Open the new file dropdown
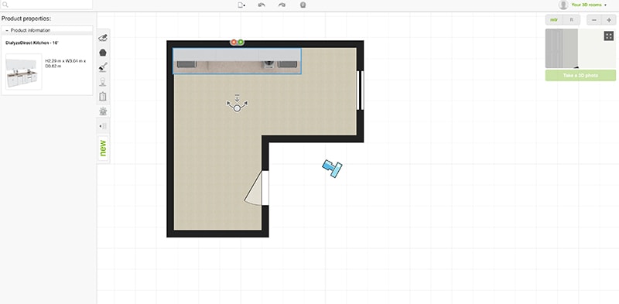The image size is (619, 304). pos(241,5)
